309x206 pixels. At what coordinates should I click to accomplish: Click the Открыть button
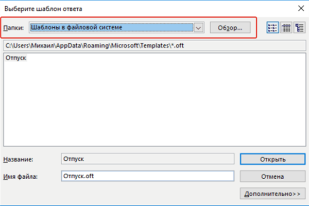pos(272,159)
